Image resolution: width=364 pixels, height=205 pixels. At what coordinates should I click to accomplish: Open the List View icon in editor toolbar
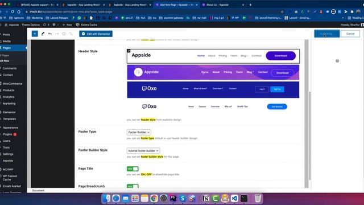click(71, 34)
